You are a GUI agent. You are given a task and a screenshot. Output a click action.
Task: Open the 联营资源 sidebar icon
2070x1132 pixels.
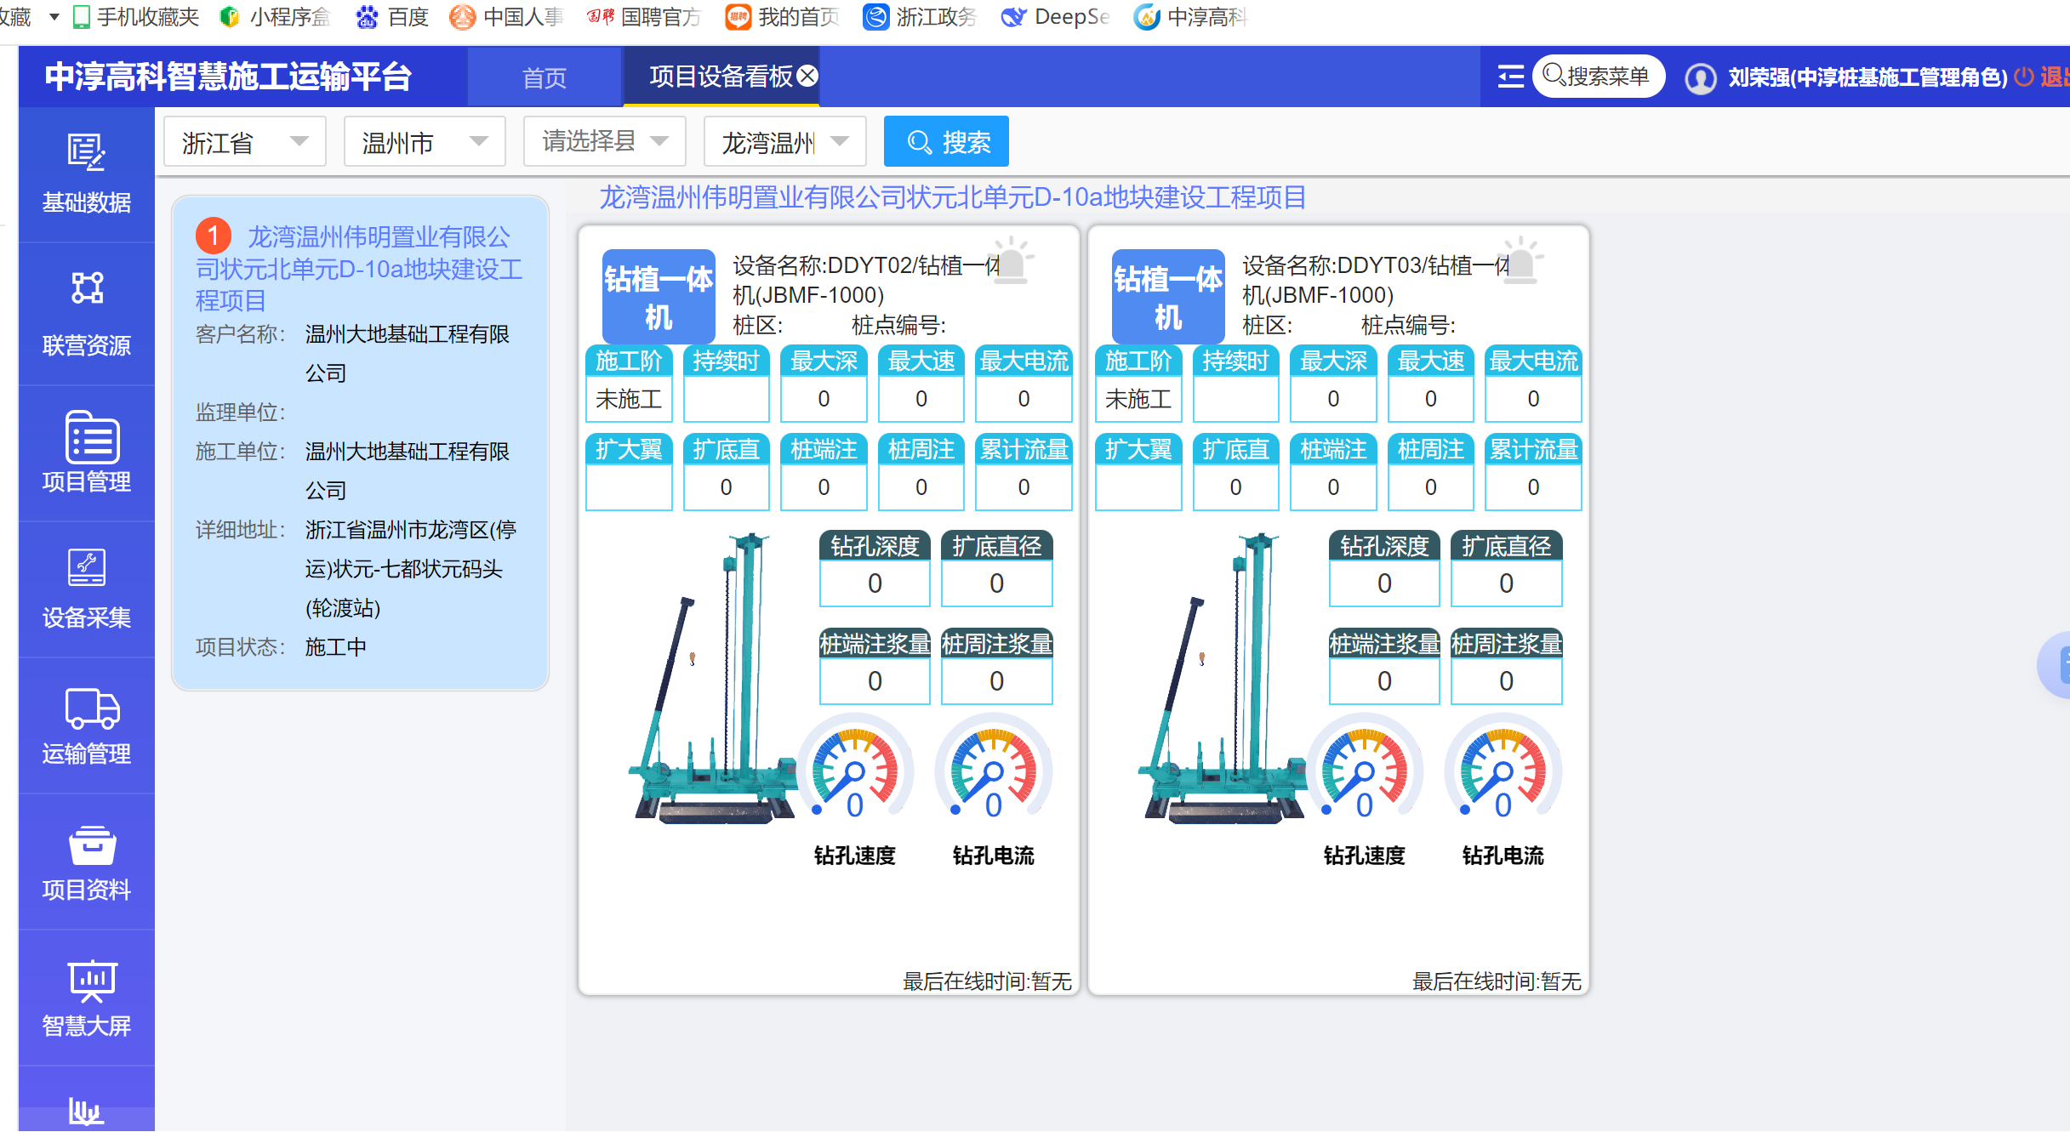pyautogui.click(x=86, y=289)
